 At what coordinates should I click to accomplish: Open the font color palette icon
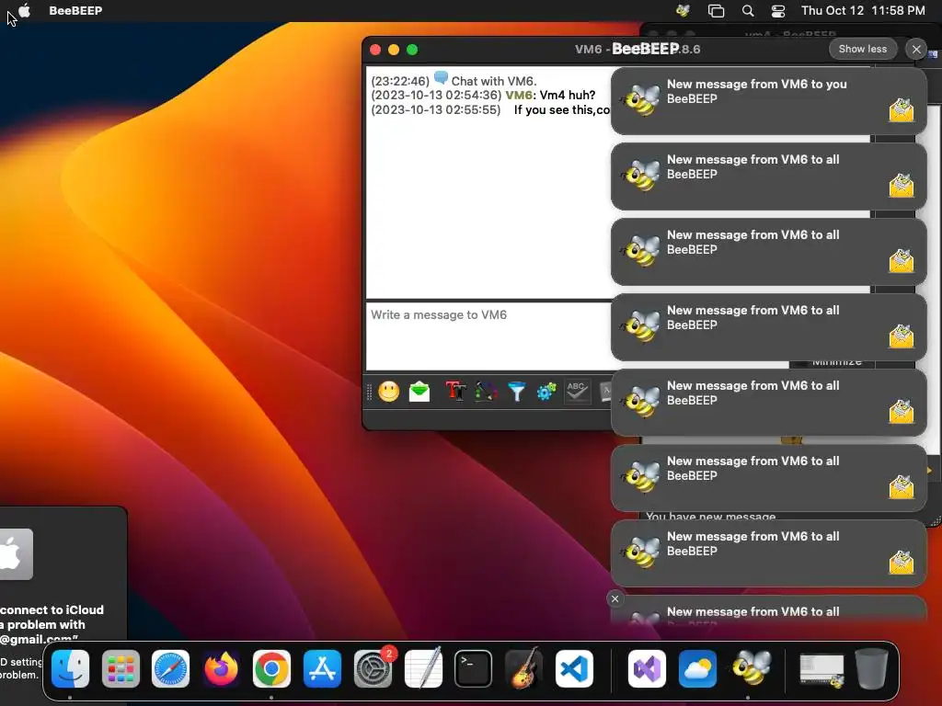[486, 392]
